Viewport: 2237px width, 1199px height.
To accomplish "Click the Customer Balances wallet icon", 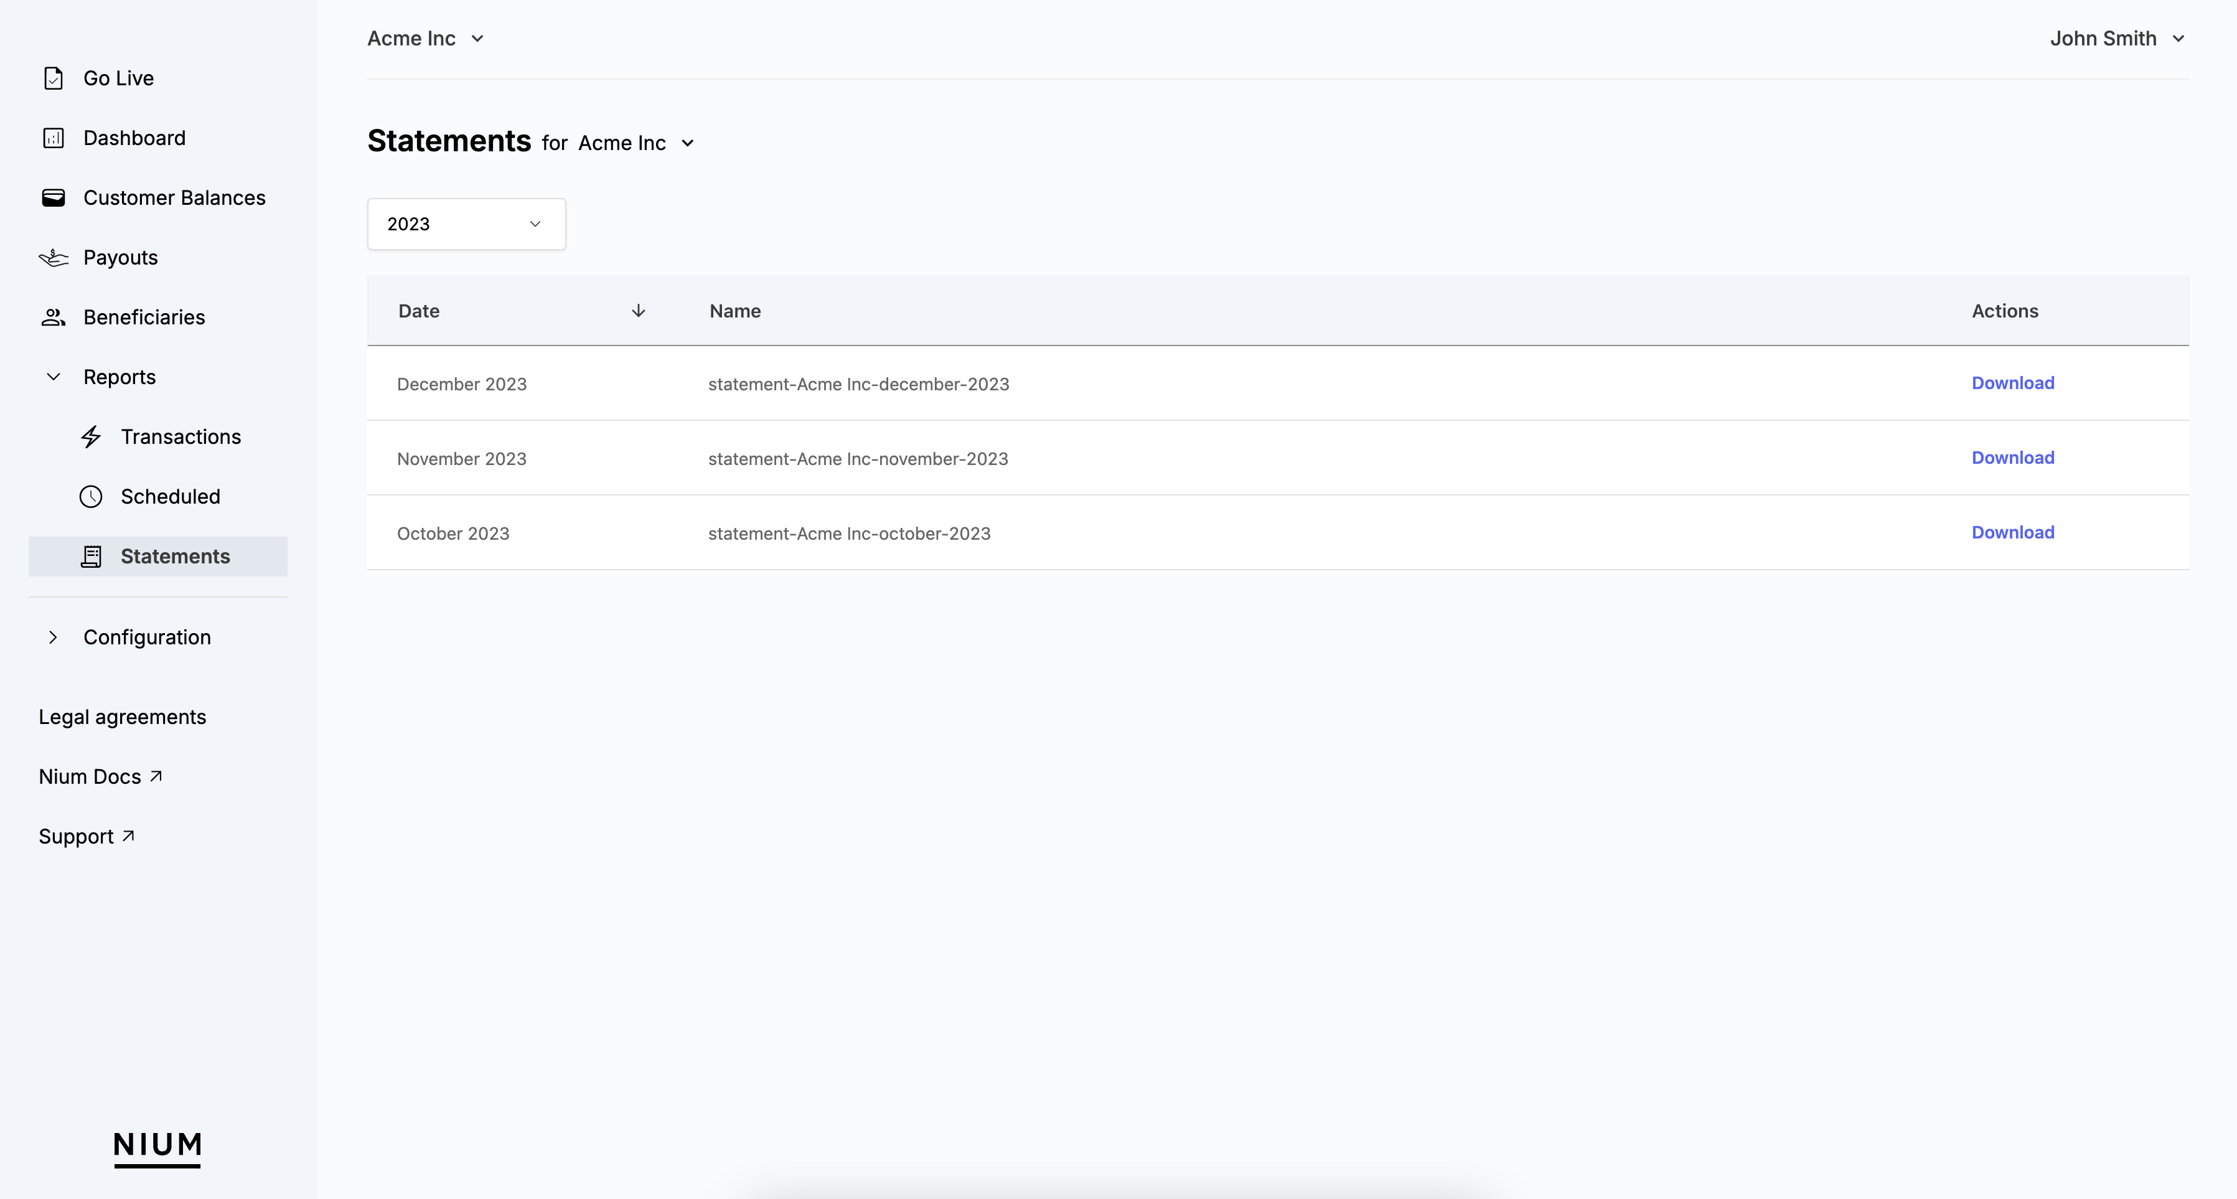I will (x=53, y=198).
